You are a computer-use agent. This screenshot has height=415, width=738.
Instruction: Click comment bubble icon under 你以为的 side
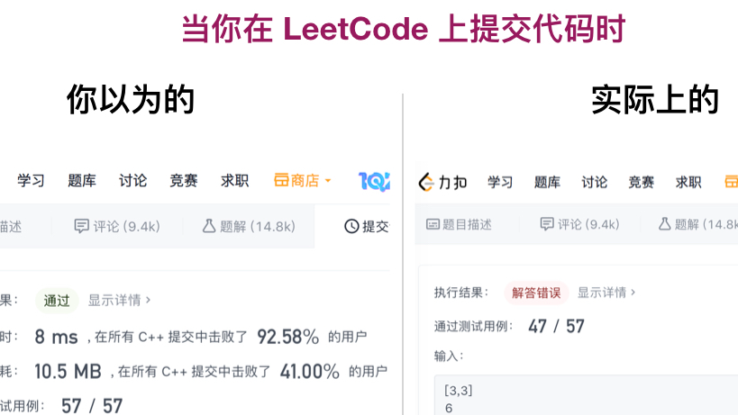click(x=82, y=227)
